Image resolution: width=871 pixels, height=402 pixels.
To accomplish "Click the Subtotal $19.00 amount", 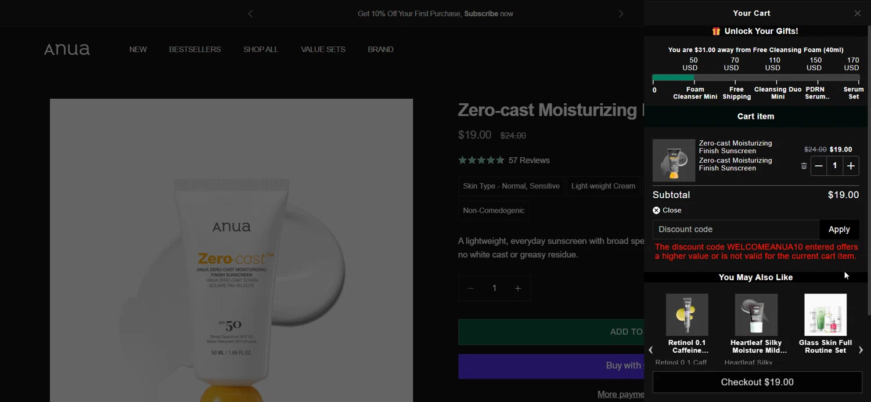I will pos(843,195).
